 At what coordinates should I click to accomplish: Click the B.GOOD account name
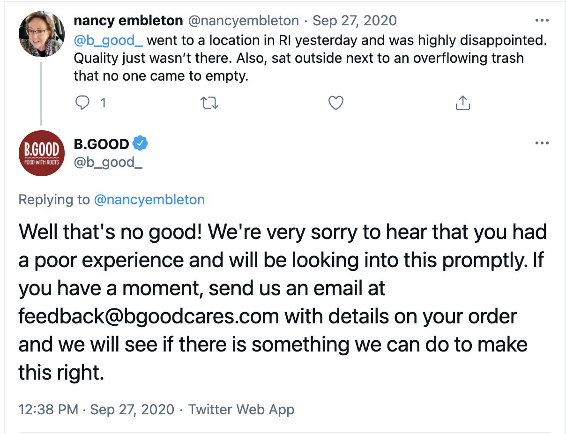point(102,144)
